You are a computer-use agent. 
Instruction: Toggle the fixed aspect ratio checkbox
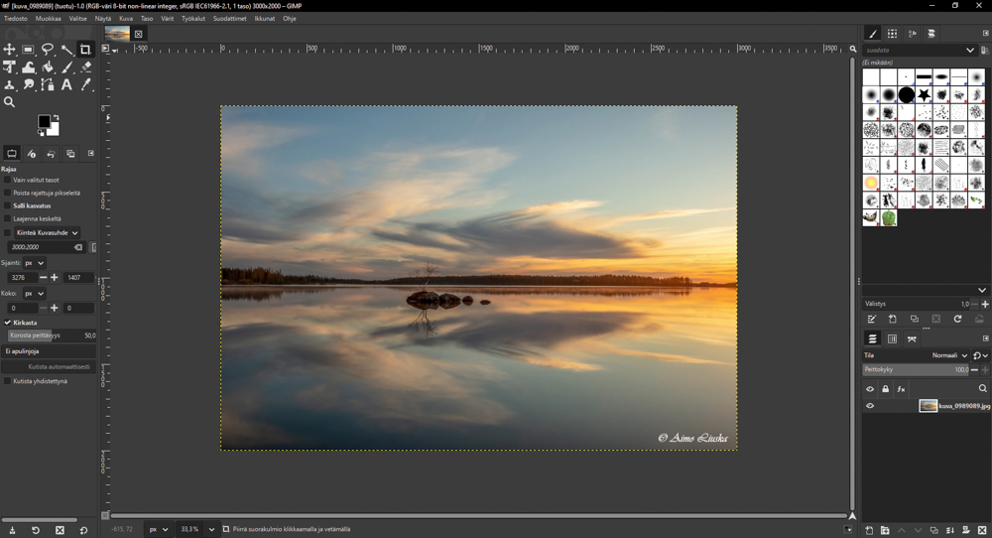tap(8, 232)
